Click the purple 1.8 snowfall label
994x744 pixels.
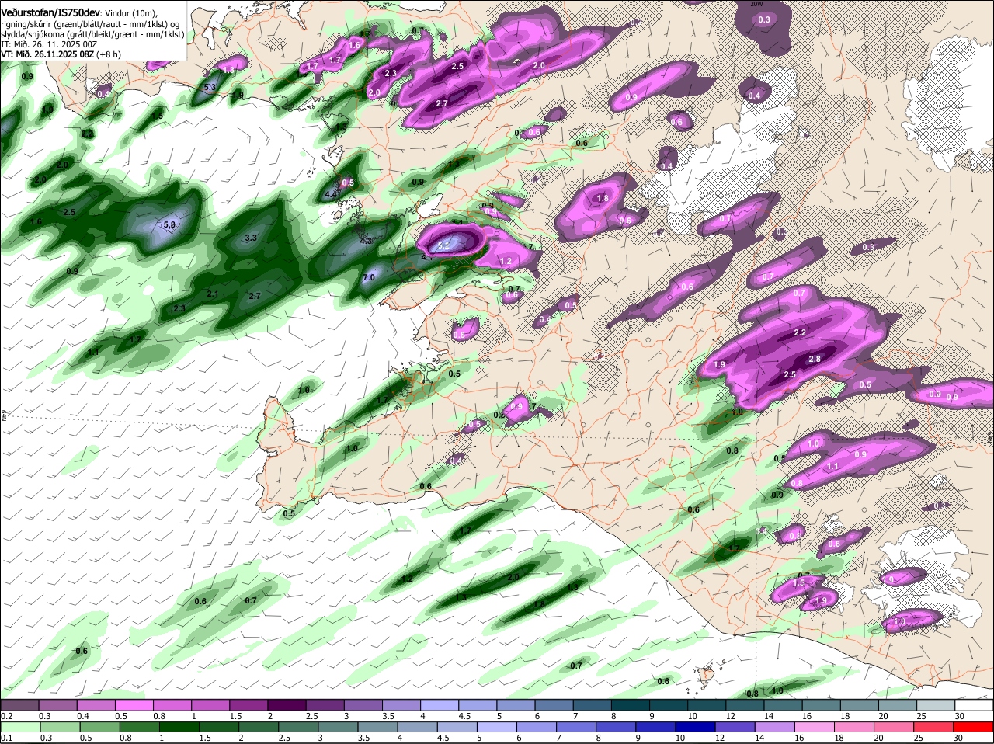pos(603,198)
